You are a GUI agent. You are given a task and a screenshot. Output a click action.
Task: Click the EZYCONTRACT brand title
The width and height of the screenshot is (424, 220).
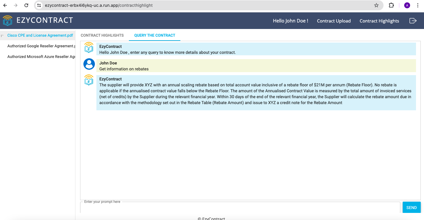[45, 20]
